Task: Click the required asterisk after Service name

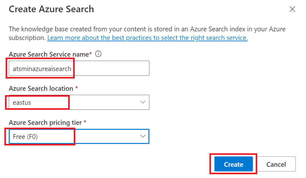Action: pyautogui.click(x=90, y=53)
